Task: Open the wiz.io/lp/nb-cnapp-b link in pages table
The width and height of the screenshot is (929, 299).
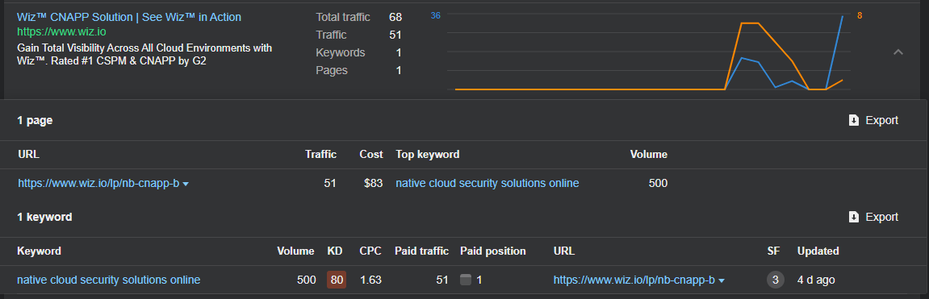Action: point(98,184)
